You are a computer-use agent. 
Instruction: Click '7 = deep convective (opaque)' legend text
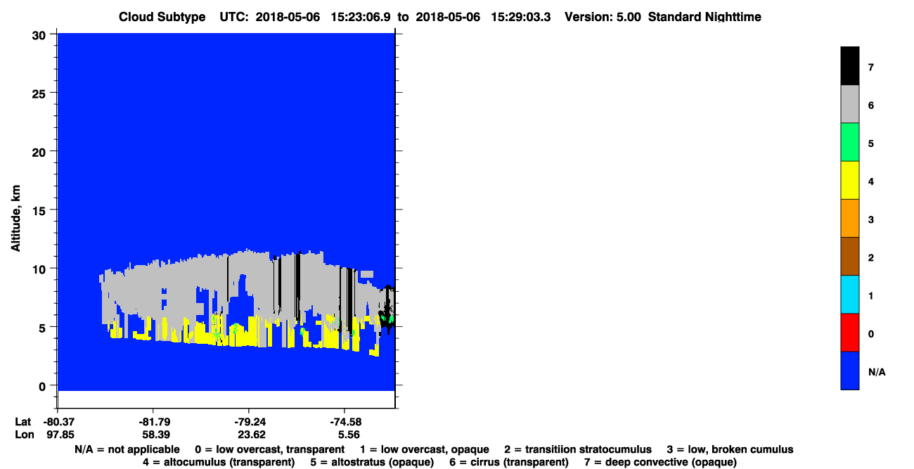(x=660, y=462)
